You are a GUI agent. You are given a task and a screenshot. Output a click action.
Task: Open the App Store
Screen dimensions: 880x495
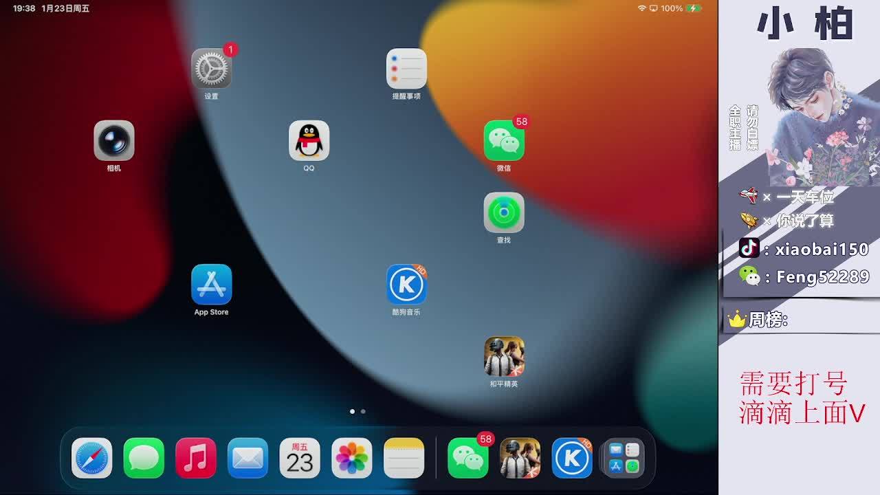tap(211, 285)
